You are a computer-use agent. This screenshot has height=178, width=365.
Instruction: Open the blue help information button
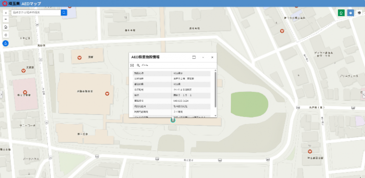pos(351,13)
